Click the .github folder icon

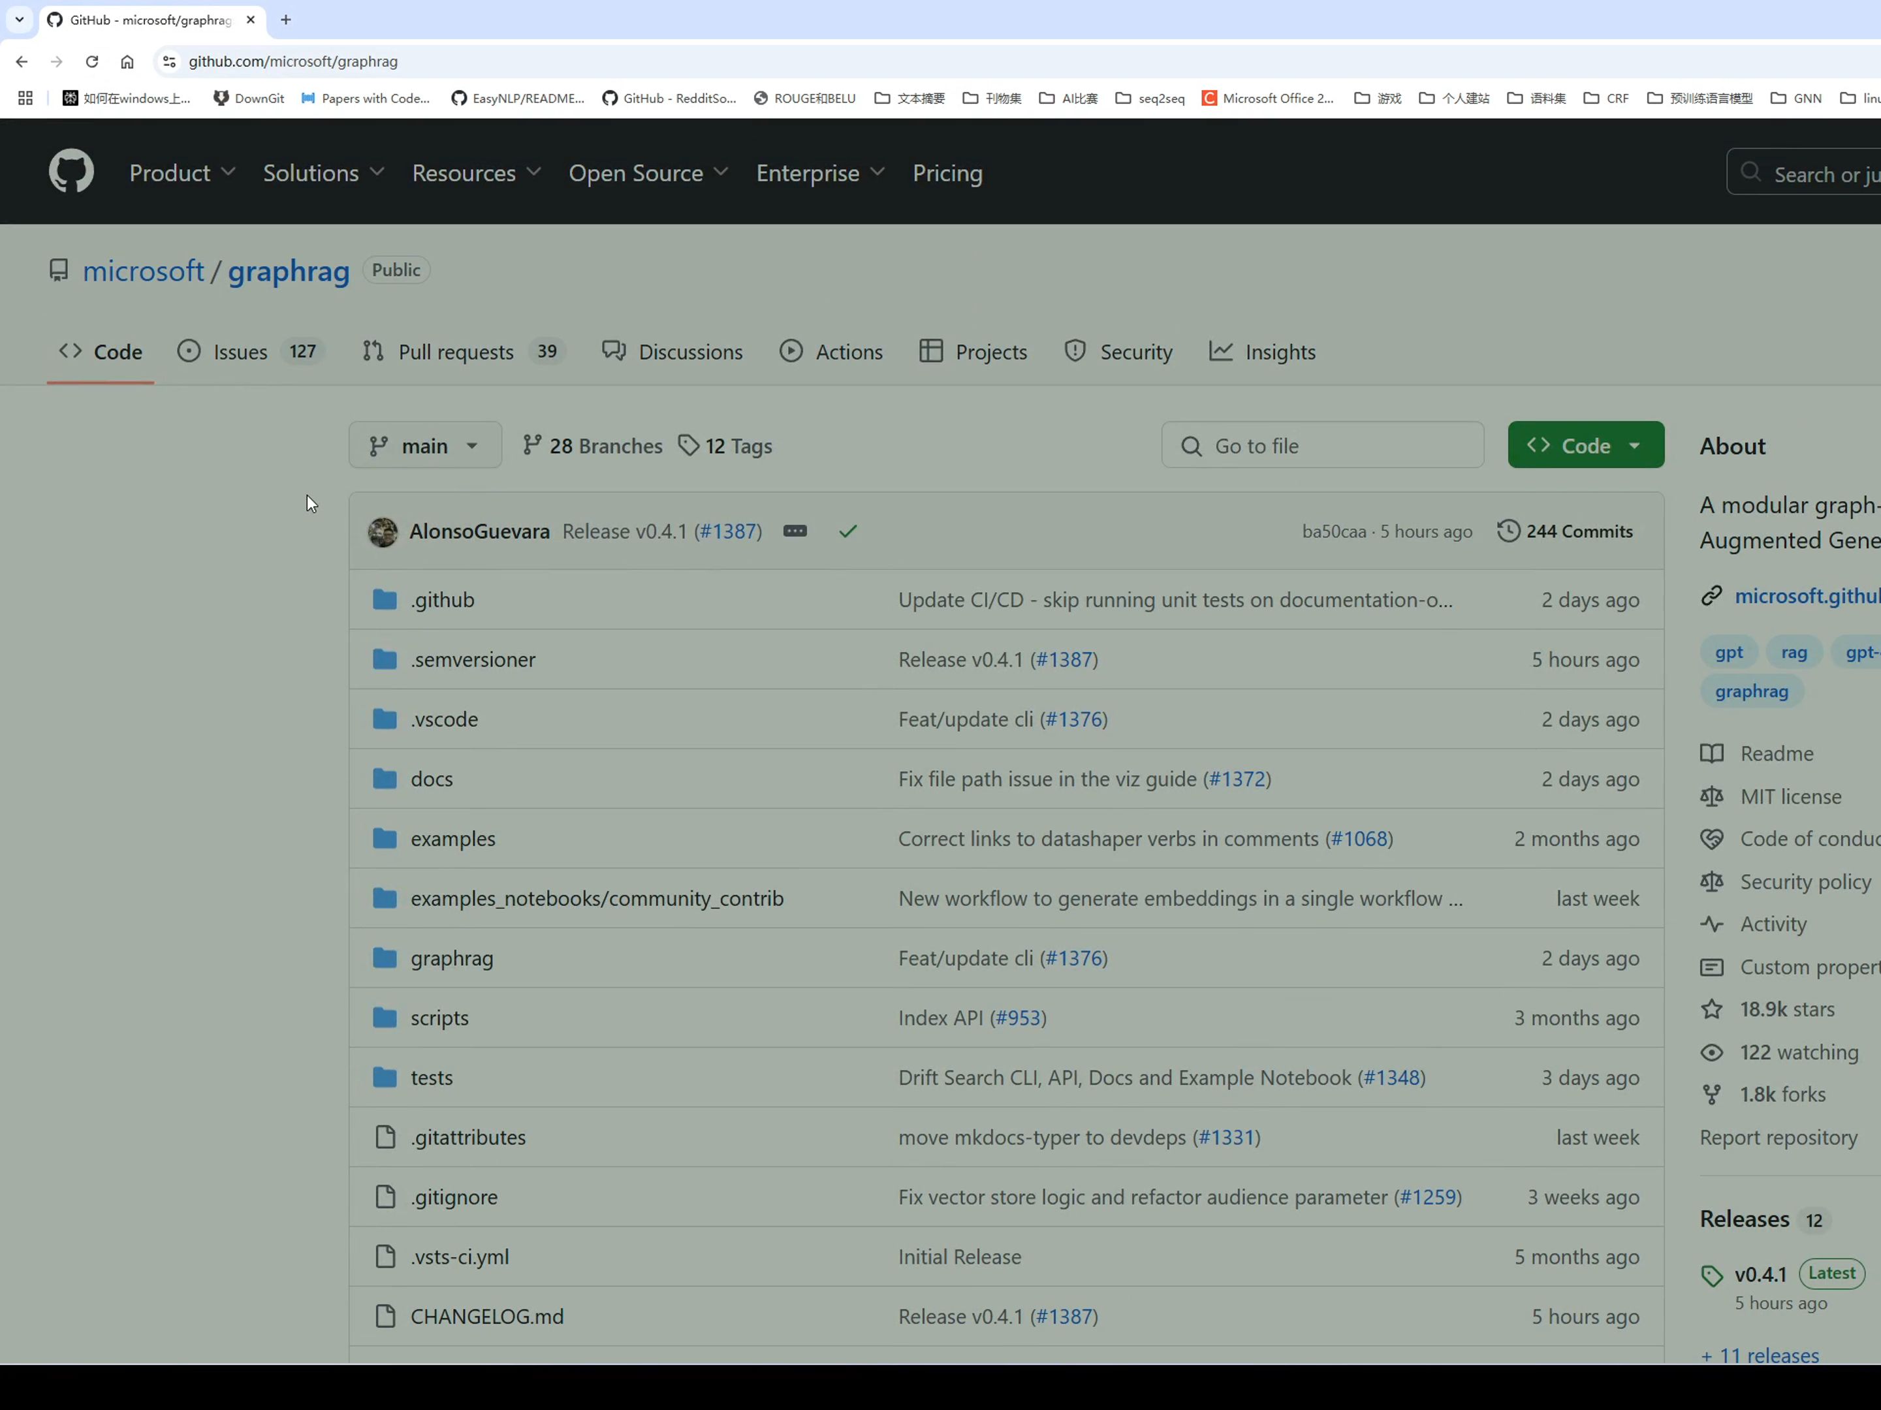coord(385,599)
